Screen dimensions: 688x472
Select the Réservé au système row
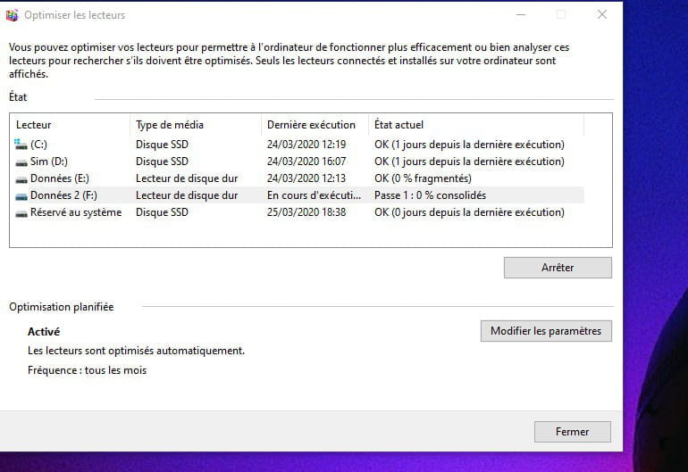[75, 212]
